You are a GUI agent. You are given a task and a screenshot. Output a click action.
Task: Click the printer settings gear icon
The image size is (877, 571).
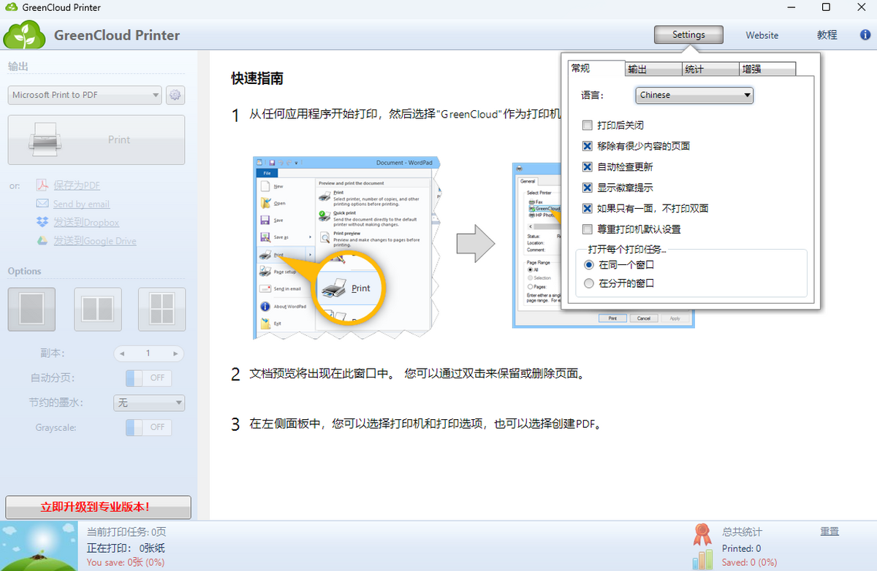pos(175,95)
